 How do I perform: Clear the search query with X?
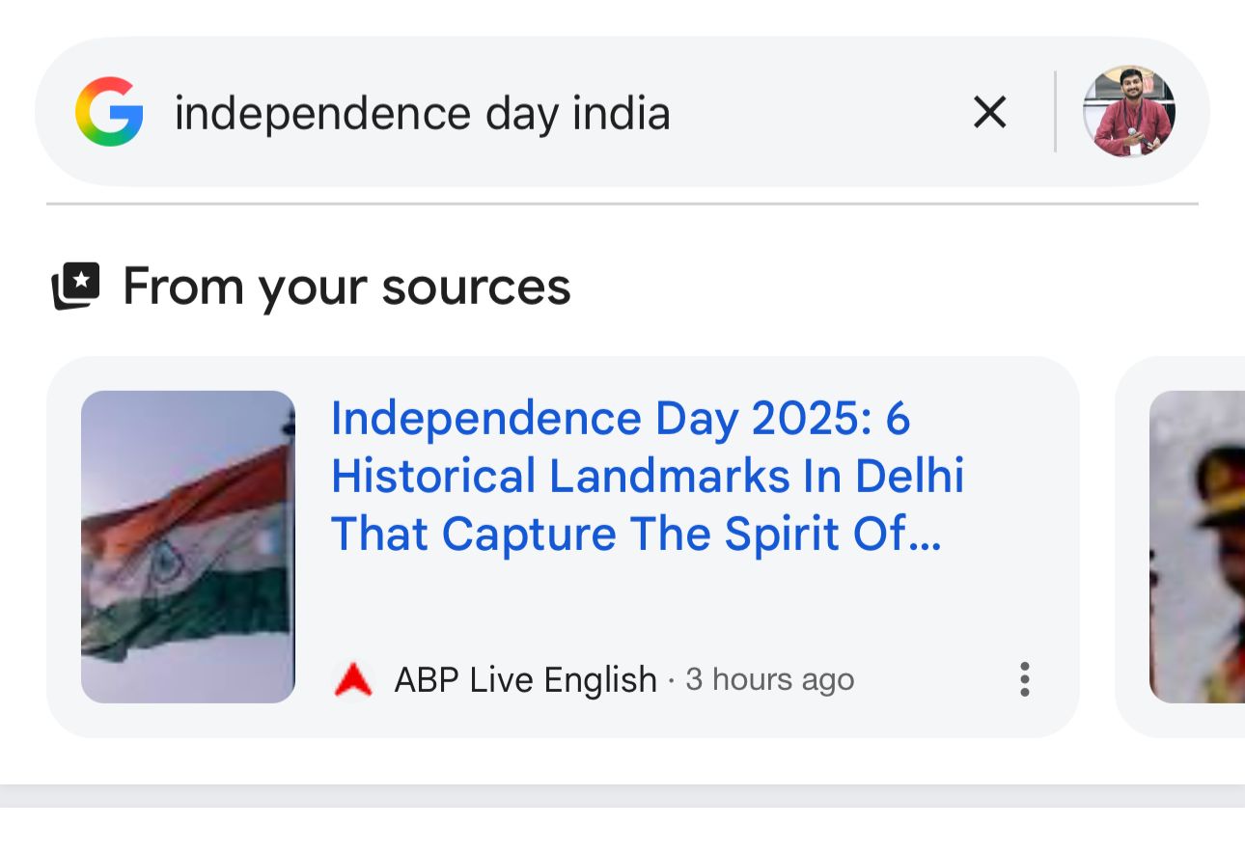(x=989, y=113)
